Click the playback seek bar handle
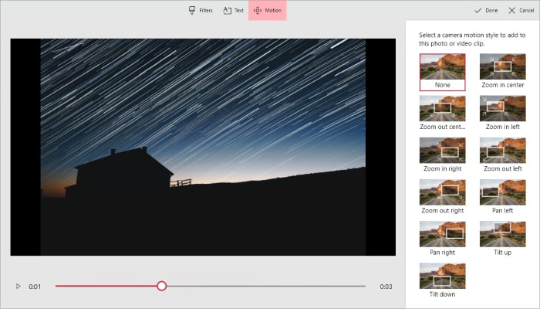The image size is (540, 309). [x=161, y=286]
